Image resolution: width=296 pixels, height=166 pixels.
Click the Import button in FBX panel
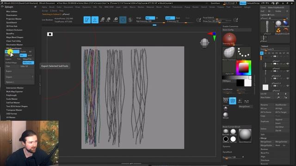click(x=19, y=77)
